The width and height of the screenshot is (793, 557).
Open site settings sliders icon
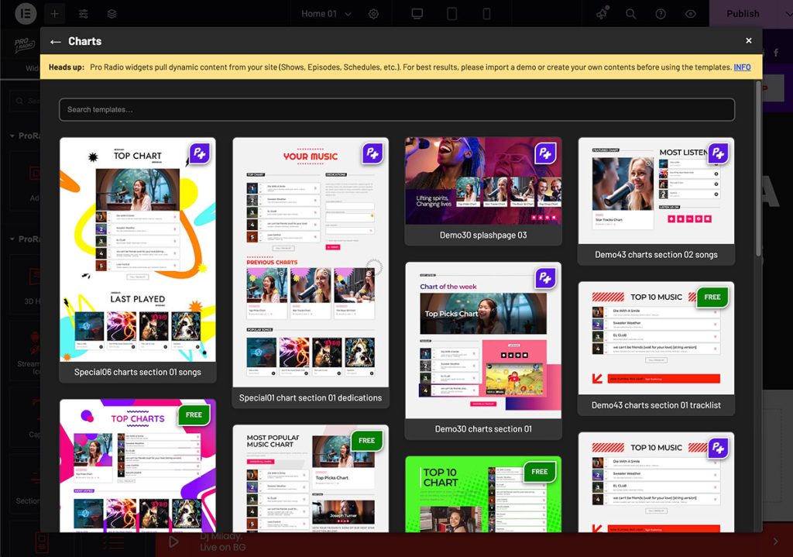[x=84, y=14]
